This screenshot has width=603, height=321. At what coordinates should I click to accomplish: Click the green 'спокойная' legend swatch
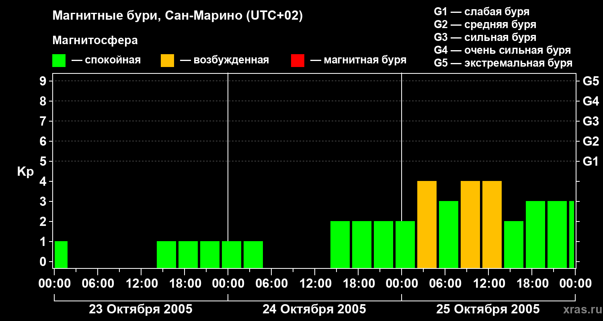(59, 61)
